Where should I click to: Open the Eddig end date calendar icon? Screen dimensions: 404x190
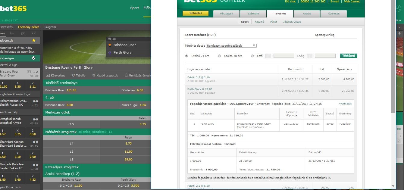tap(309, 56)
